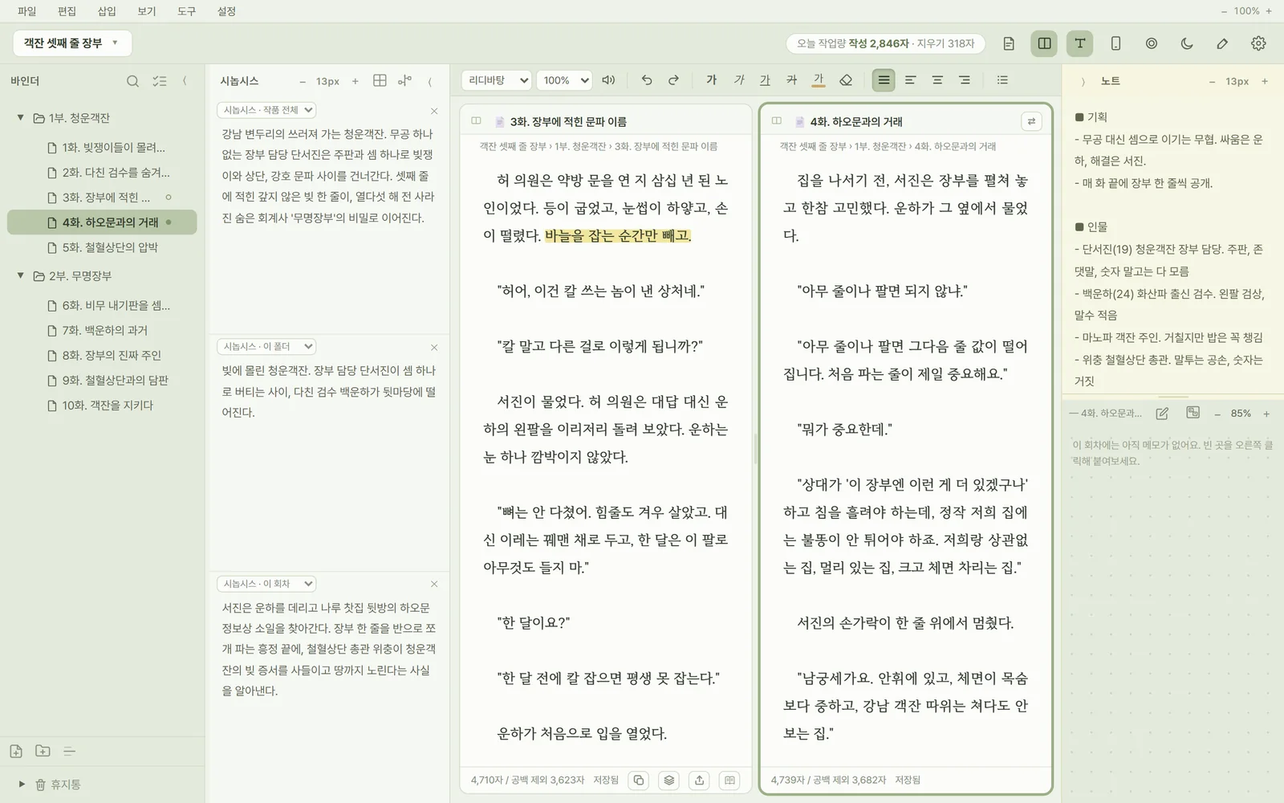Pick highlight color underlined 가 swatch

point(818,80)
